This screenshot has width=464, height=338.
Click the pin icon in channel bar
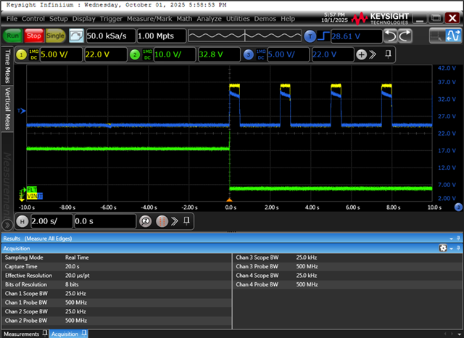point(388,54)
